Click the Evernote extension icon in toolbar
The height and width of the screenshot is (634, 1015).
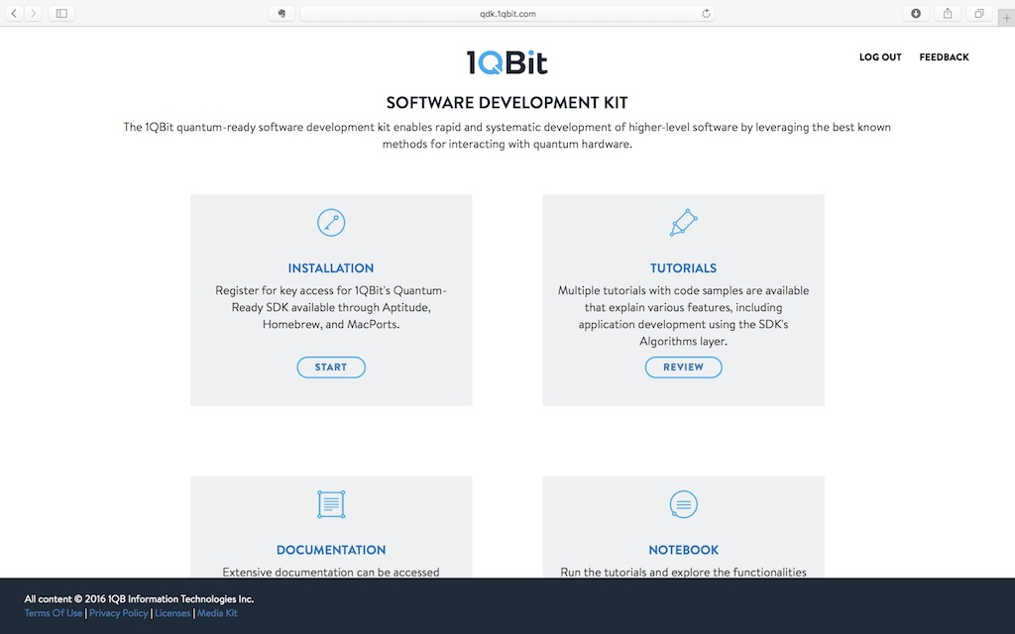[x=282, y=14]
